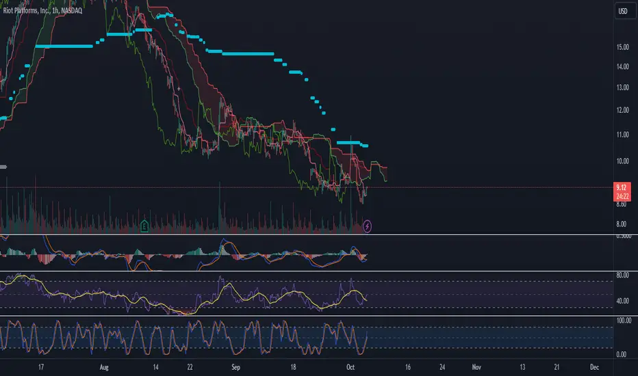Click the 16 date label on time axis
This screenshot has width=638, height=376.
(x=408, y=368)
